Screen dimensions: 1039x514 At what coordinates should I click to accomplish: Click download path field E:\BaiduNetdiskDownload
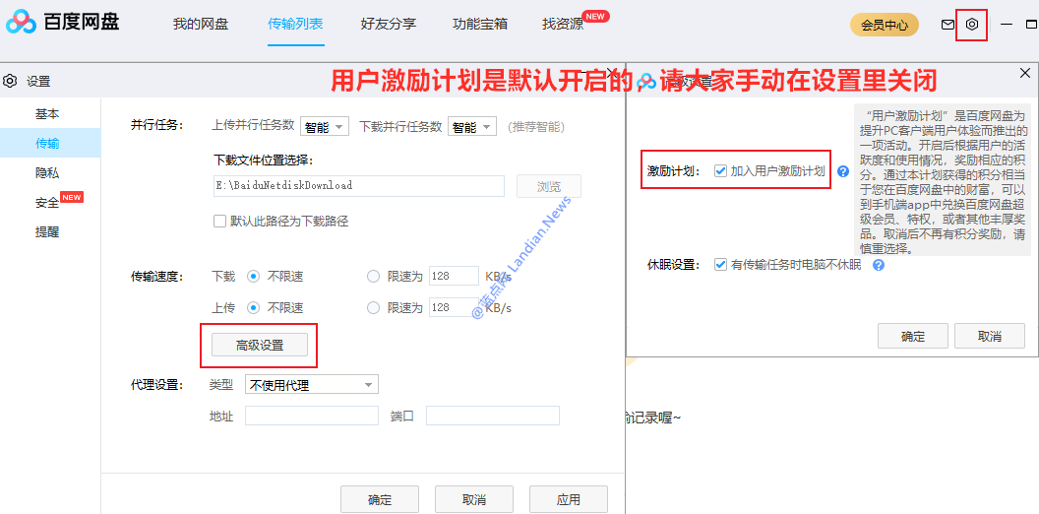358,186
